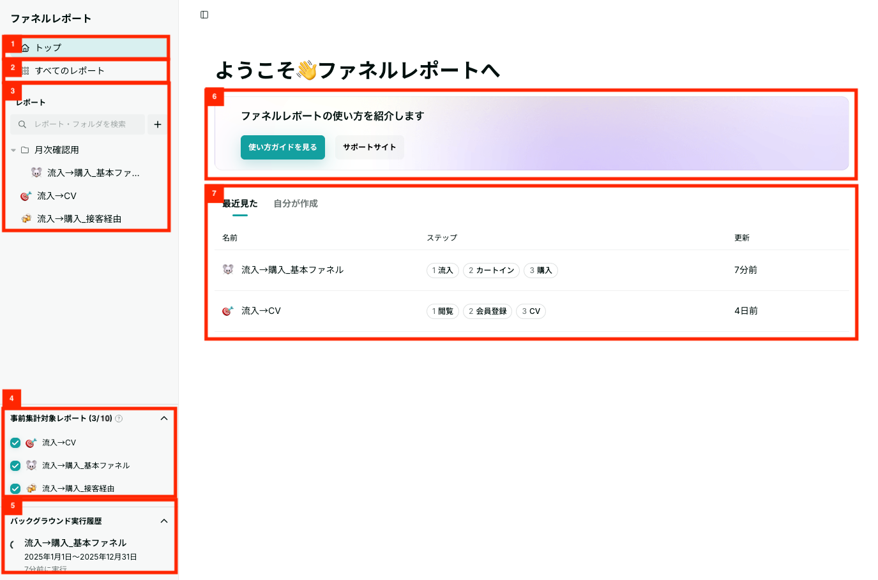The image size is (878, 580).
Task: Open 流入→購入_接客経由 report in sidebar
Action: (79, 219)
